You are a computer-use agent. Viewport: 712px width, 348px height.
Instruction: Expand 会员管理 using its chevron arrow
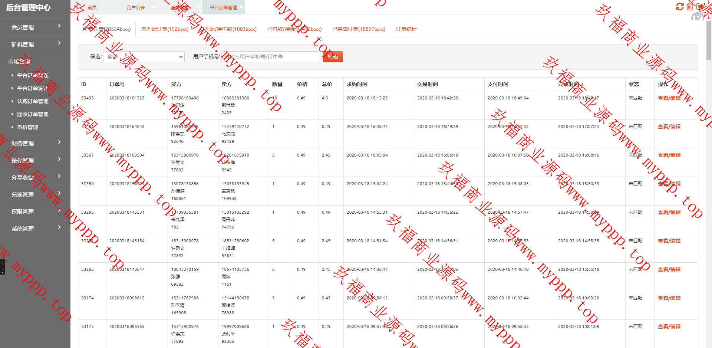click(x=59, y=26)
